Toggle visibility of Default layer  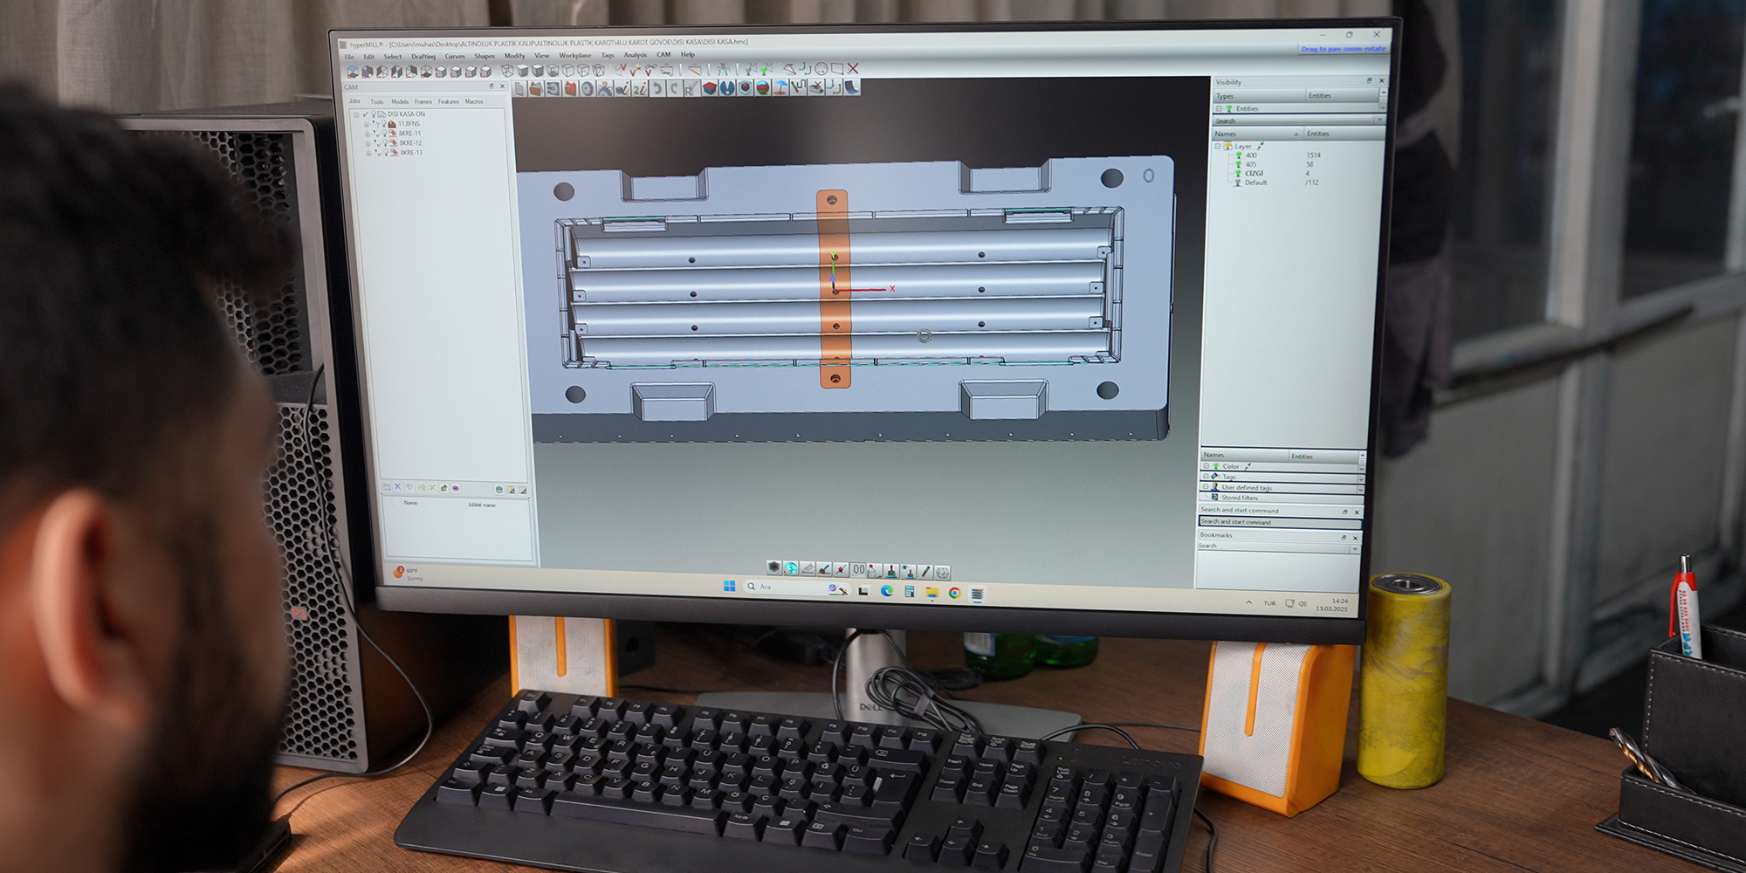pyautogui.click(x=1238, y=182)
